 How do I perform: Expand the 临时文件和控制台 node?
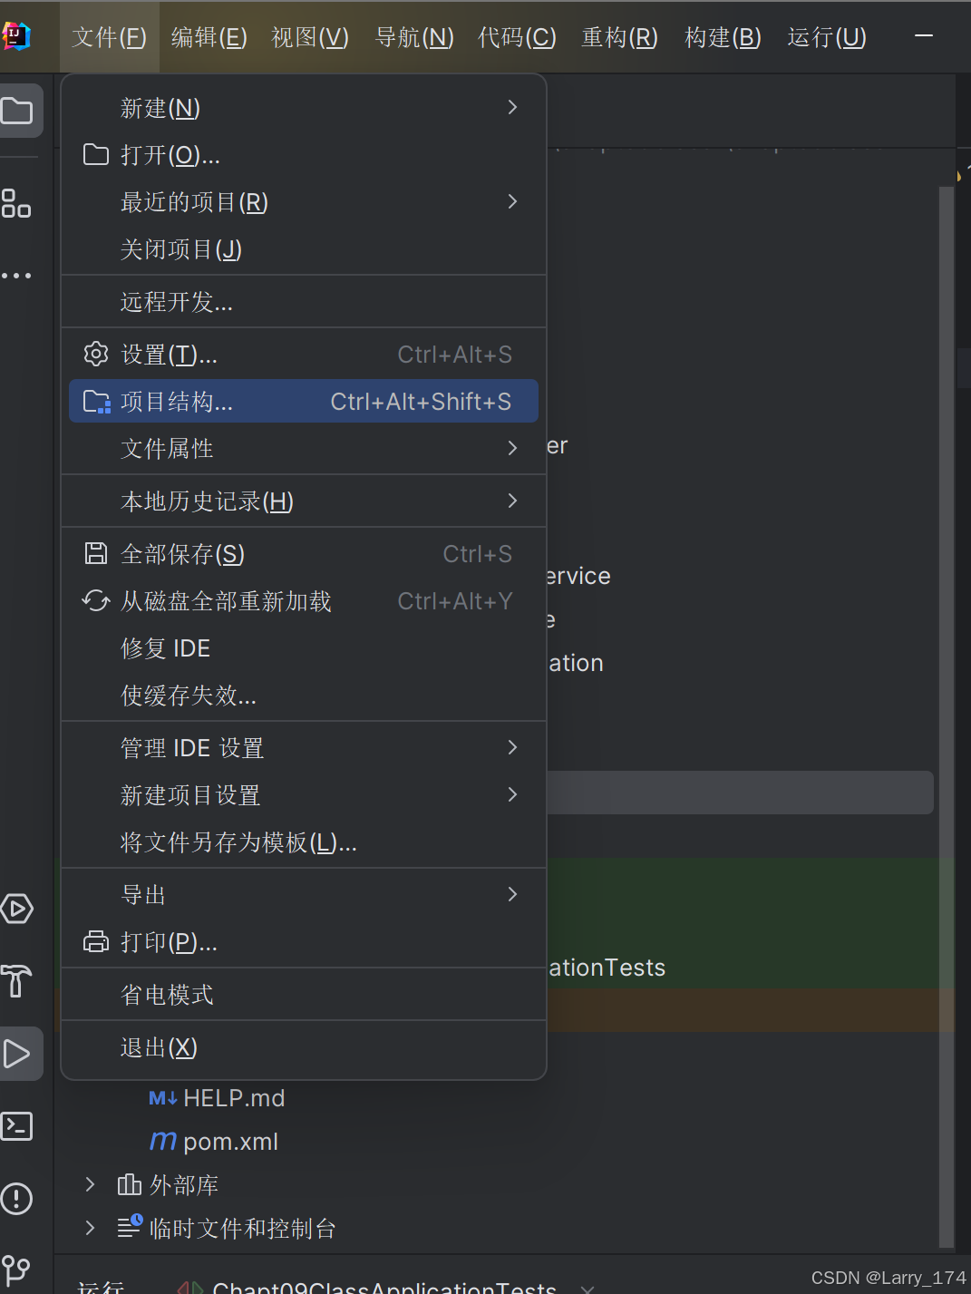coord(89,1228)
